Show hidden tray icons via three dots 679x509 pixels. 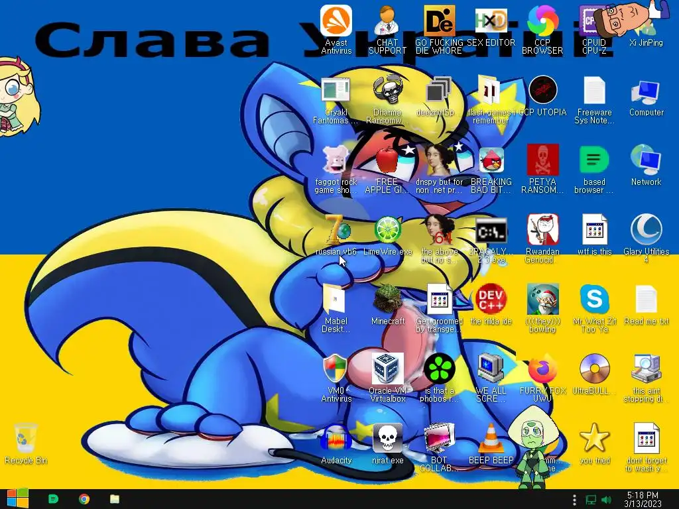(574, 500)
